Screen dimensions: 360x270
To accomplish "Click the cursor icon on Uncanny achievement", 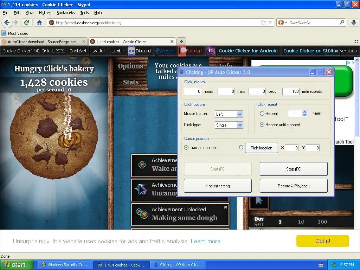I will pos(141,189).
